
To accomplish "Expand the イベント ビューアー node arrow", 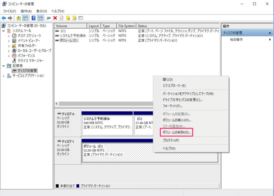I will [x=9, y=41].
